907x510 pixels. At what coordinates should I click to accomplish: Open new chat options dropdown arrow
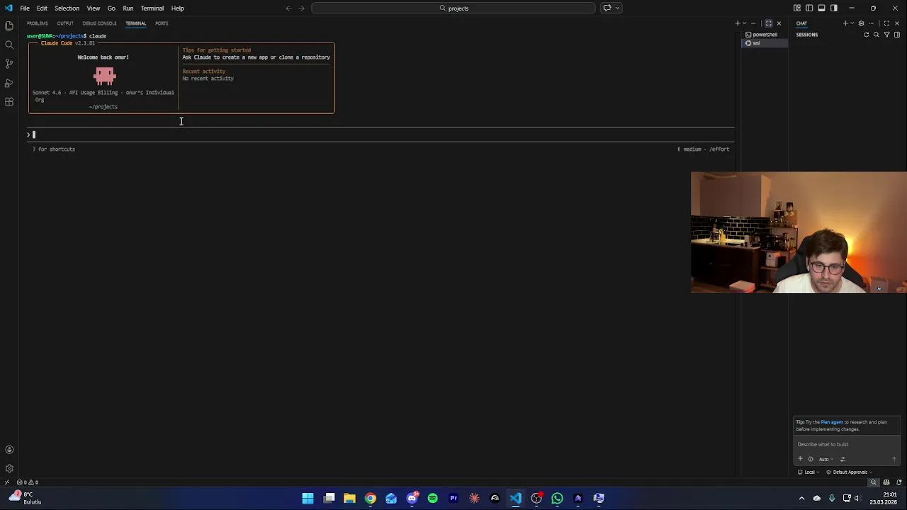point(852,23)
